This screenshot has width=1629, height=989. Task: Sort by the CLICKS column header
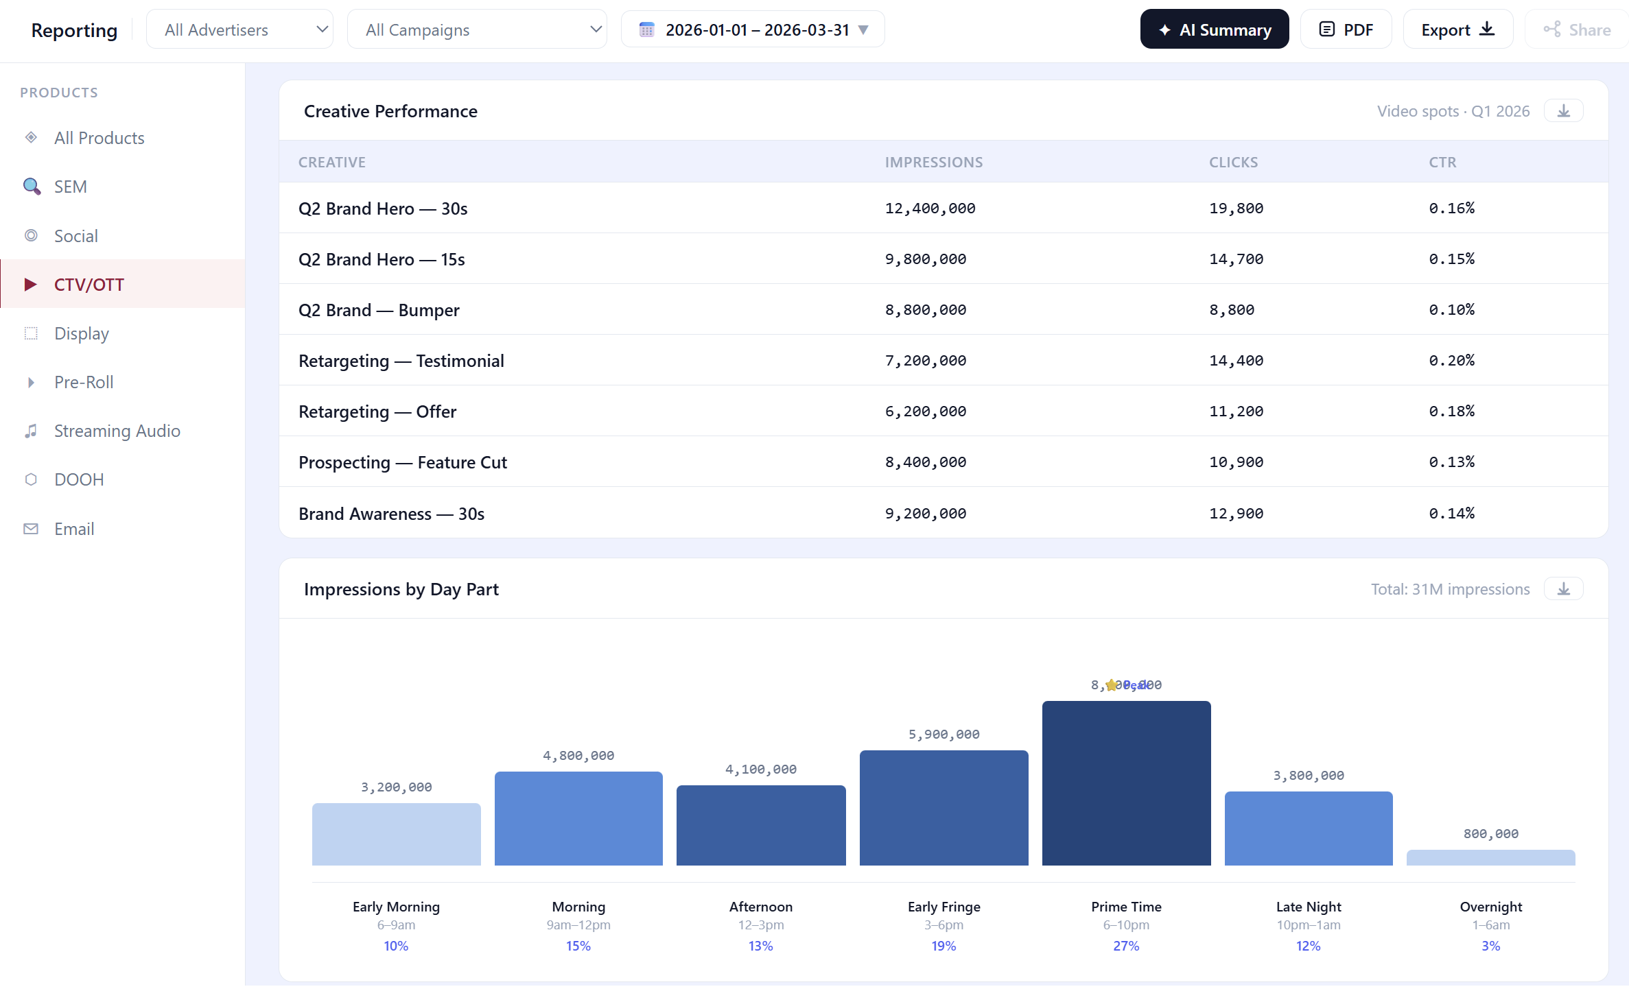pos(1233,162)
